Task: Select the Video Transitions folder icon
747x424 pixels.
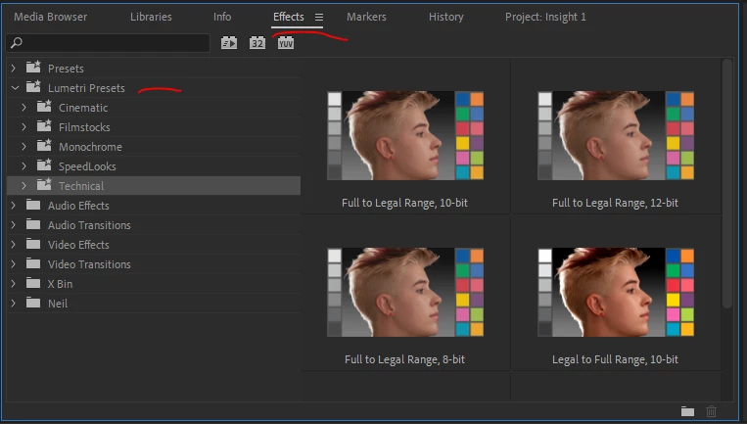Action: [33, 263]
